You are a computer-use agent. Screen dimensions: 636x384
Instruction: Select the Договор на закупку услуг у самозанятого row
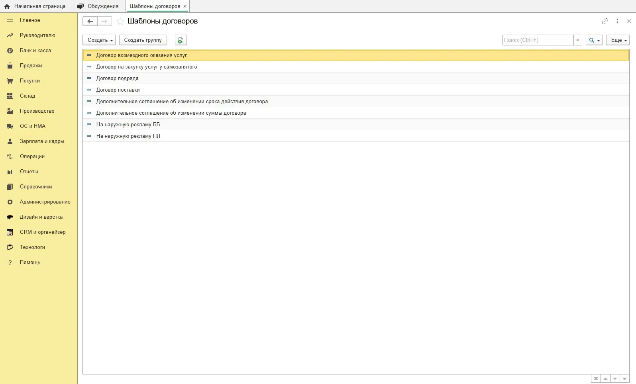click(x=356, y=67)
